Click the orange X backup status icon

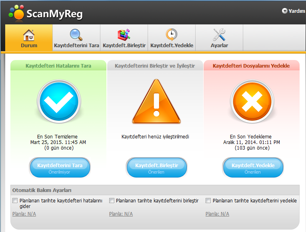(x=252, y=102)
